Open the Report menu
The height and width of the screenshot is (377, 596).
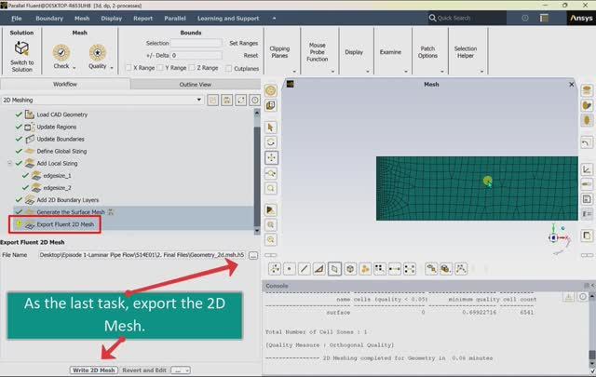click(142, 19)
